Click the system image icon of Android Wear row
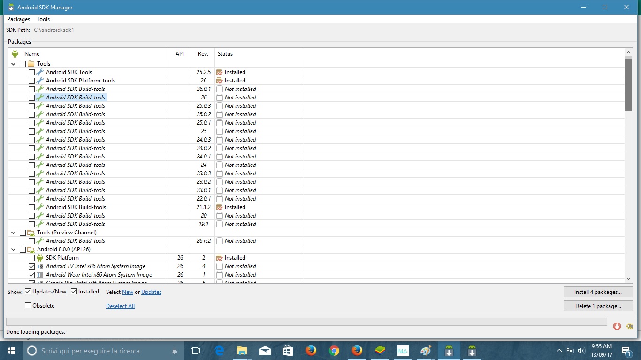Screen dimensions: 641x360 pos(40,275)
